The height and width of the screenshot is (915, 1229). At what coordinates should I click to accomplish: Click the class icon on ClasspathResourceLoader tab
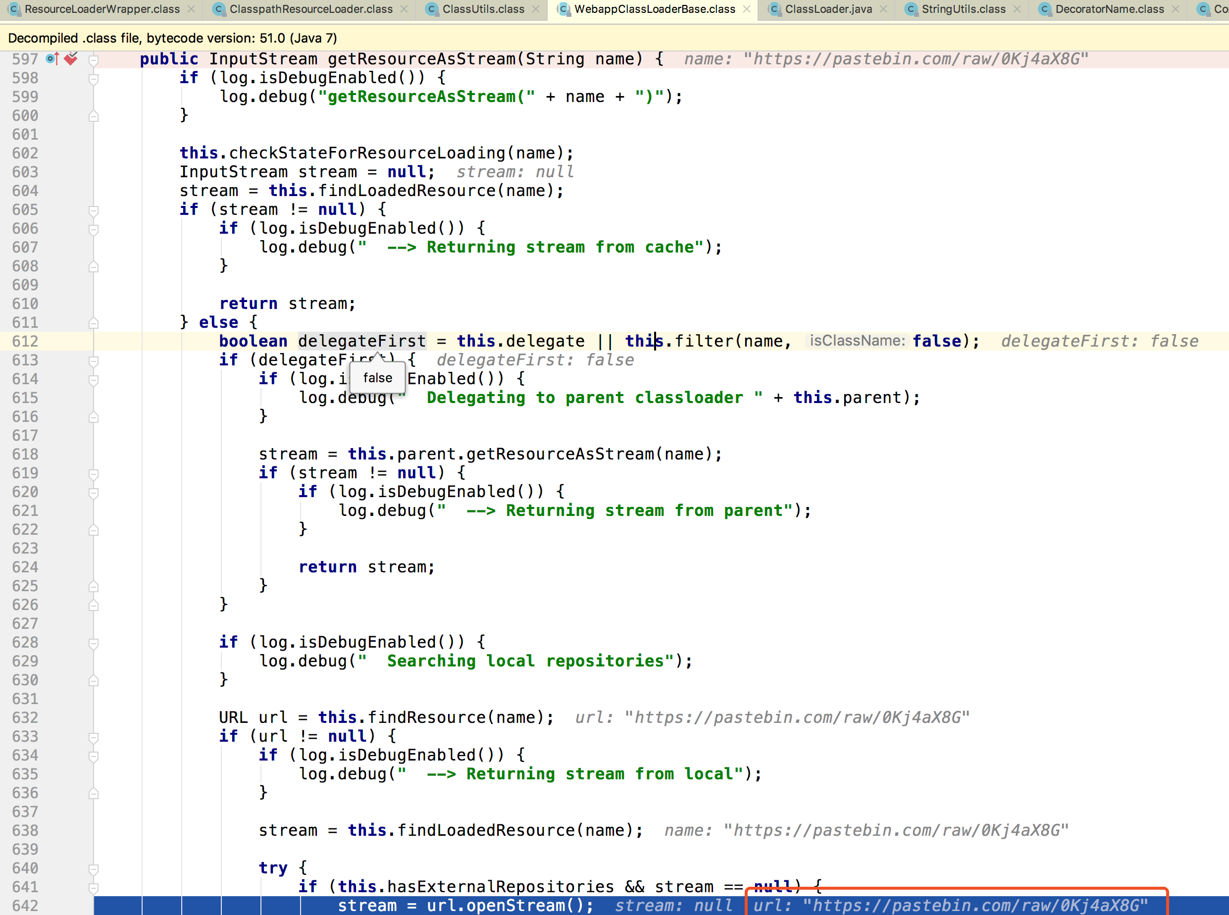[219, 9]
